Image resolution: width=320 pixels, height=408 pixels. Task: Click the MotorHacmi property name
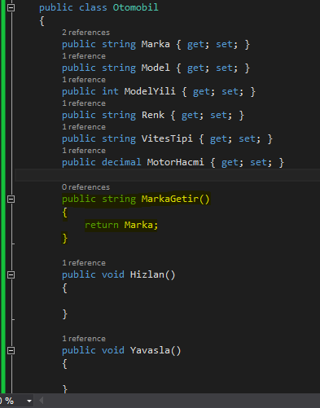(175, 162)
